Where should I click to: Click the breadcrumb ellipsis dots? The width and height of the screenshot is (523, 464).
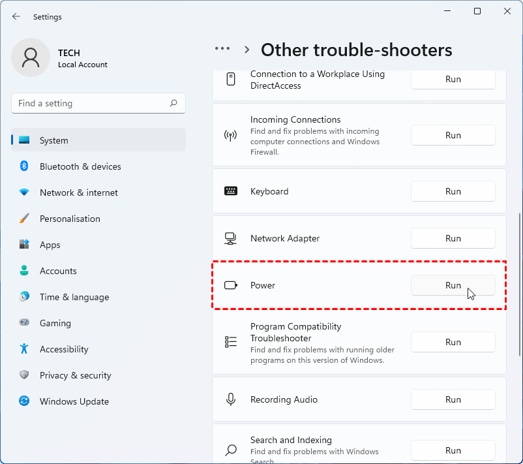click(222, 49)
